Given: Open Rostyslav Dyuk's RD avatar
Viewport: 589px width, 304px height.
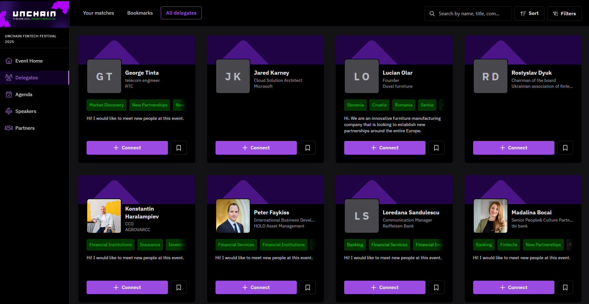Looking at the screenshot, I should [x=491, y=76].
